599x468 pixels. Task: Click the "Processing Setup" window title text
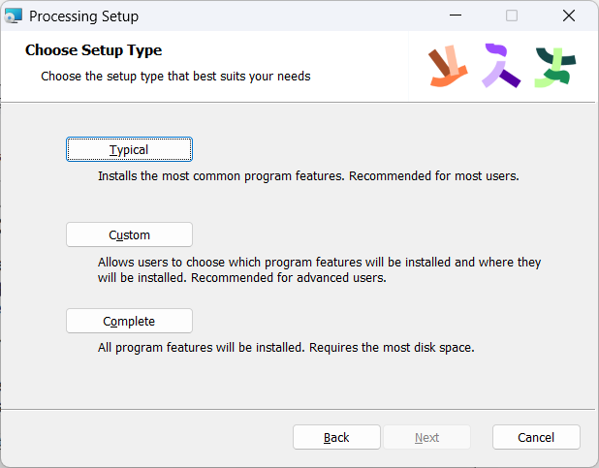tap(83, 16)
